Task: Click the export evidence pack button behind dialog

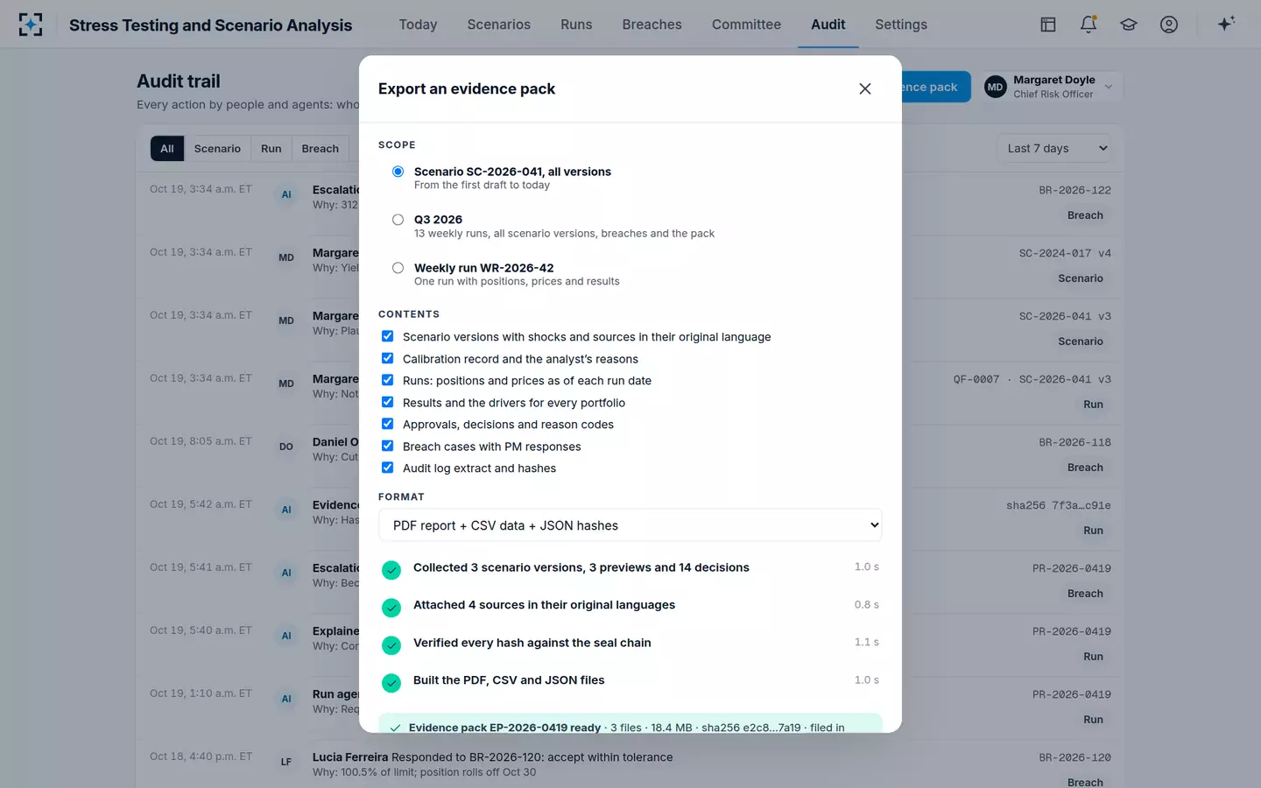Action: point(935,87)
